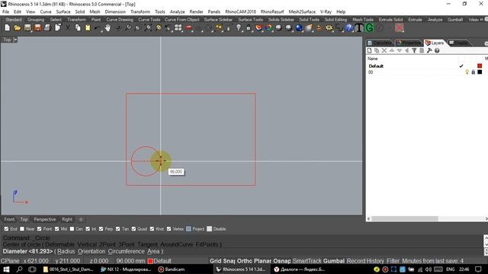488x274 pixels.
Task: Toggle the Vertex osnap checkbox
Action: (x=169, y=228)
